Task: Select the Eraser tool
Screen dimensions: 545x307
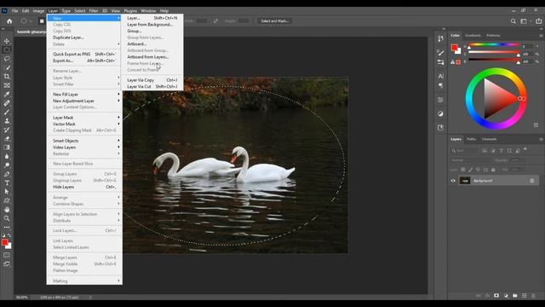Action: [7, 138]
